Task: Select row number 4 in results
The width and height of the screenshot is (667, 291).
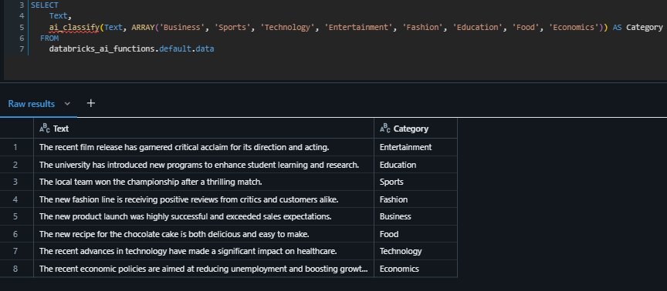Action: [x=15, y=199]
